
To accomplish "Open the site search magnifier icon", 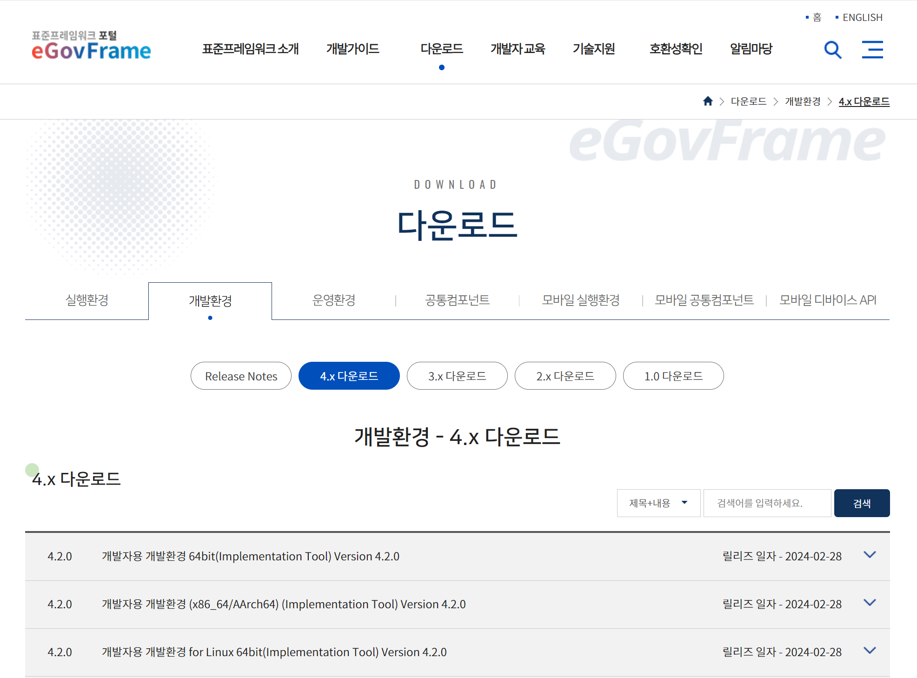I will tap(832, 49).
